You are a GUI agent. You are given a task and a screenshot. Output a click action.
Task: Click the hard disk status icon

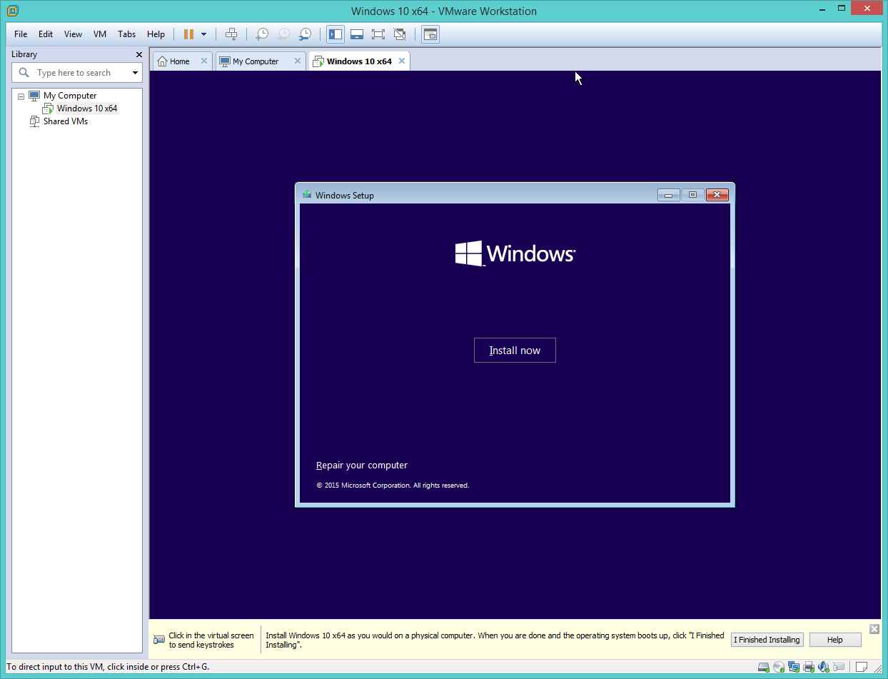[764, 668]
